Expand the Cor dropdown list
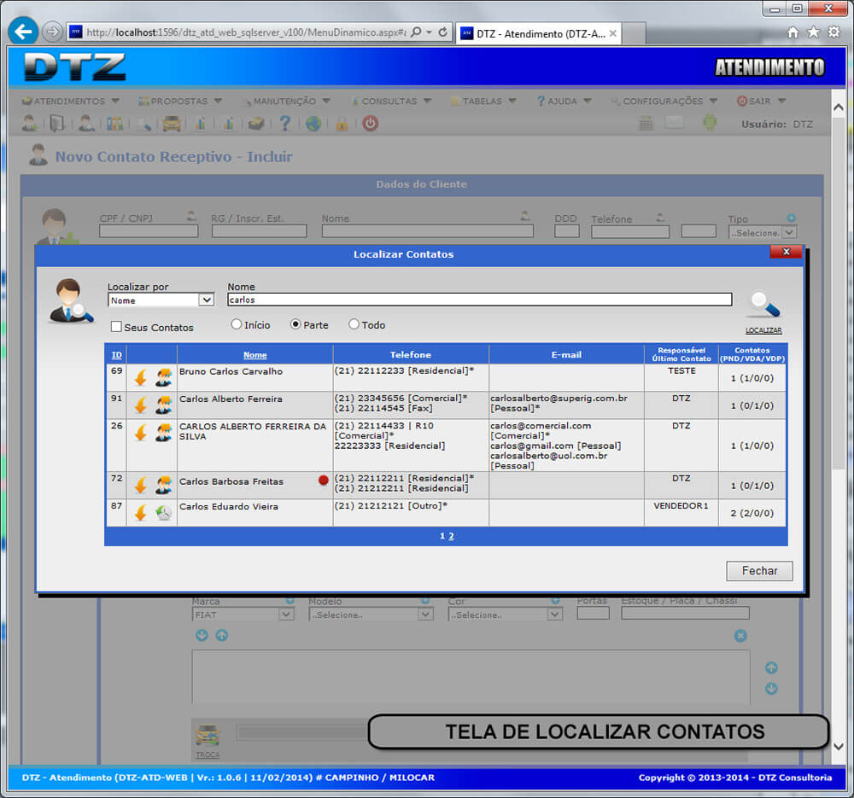This screenshot has height=798, width=854. pos(554,615)
